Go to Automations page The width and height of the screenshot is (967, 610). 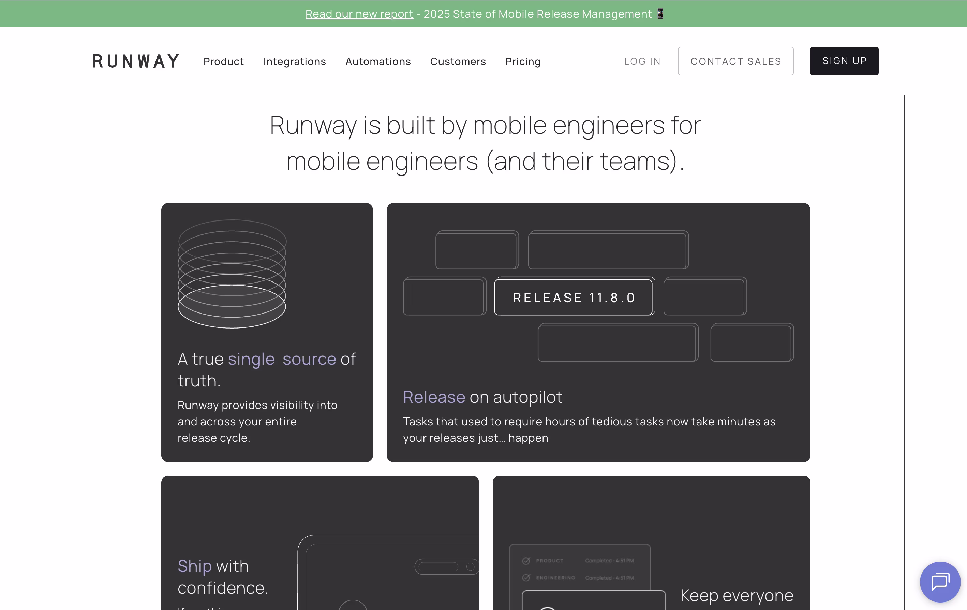378,61
